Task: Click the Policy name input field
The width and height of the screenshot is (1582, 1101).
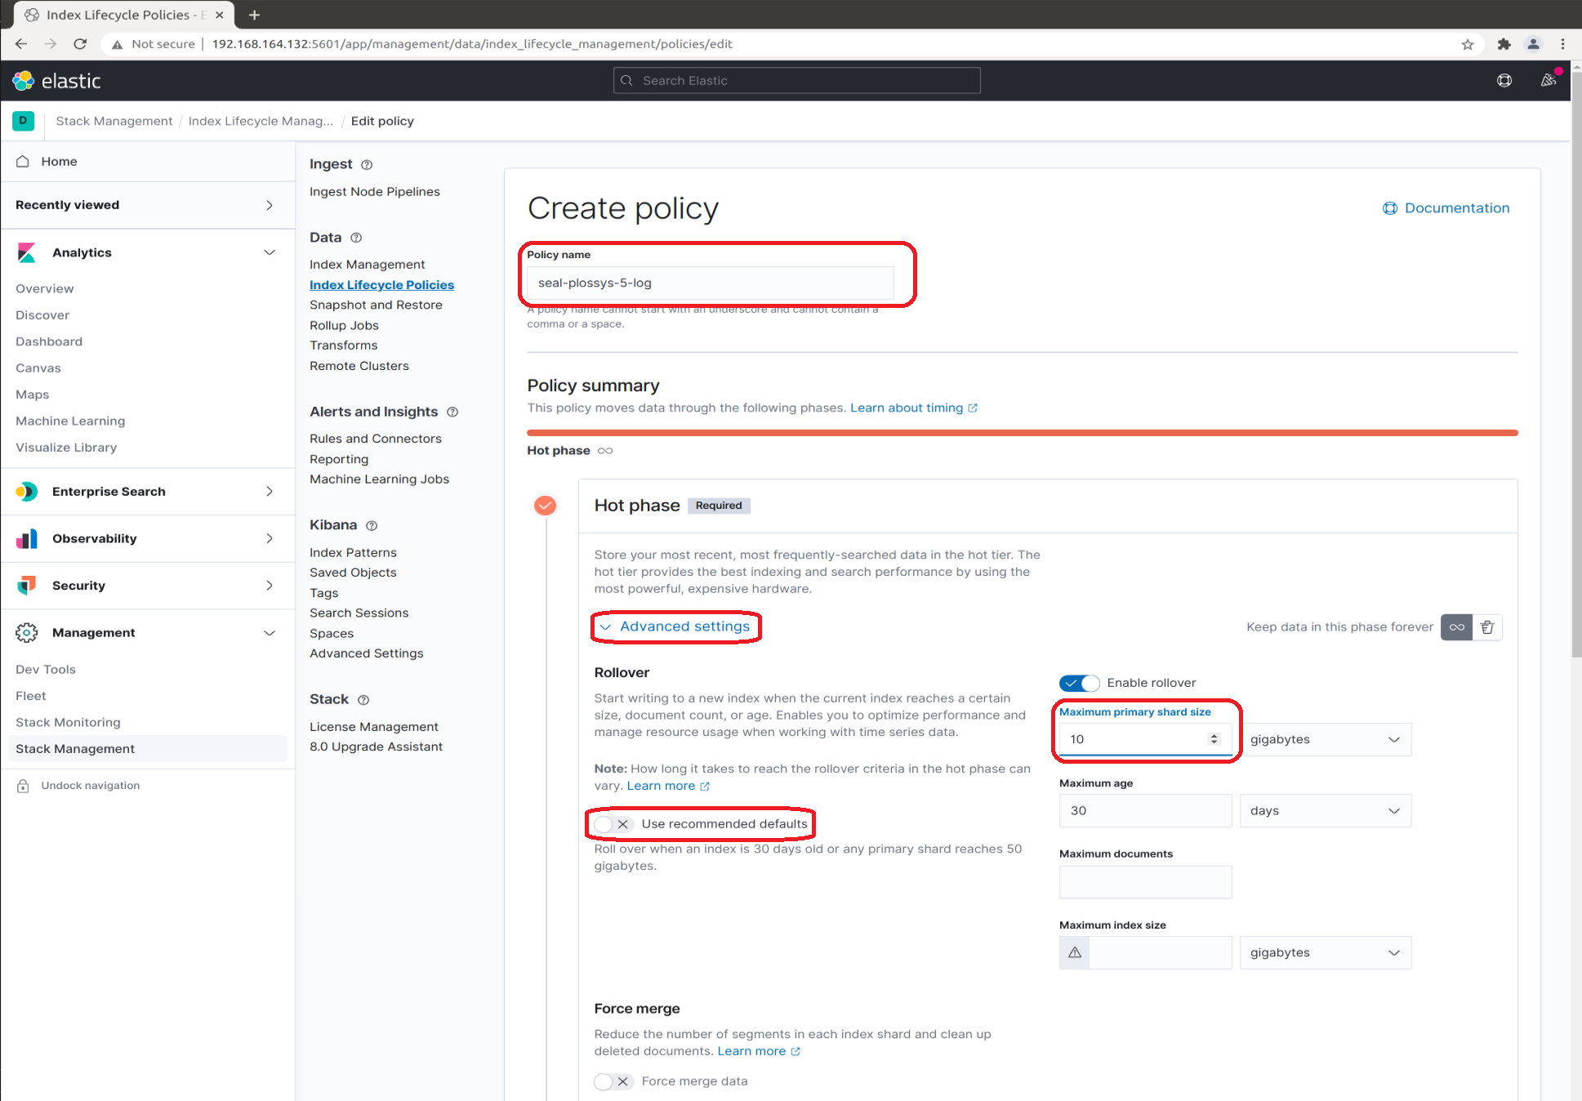Action: (710, 283)
